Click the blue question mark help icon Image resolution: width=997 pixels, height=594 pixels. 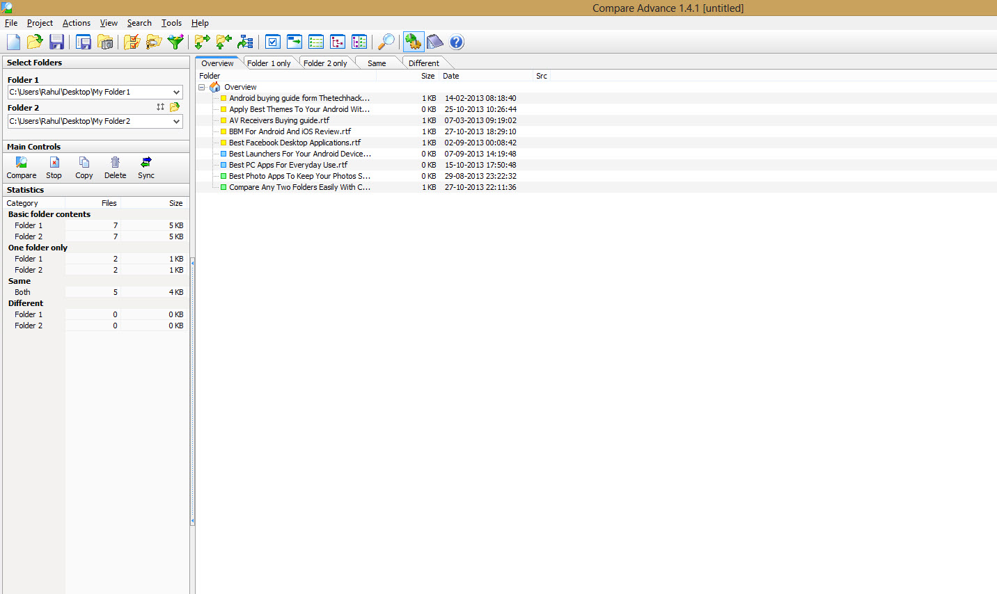pos(457,42)
